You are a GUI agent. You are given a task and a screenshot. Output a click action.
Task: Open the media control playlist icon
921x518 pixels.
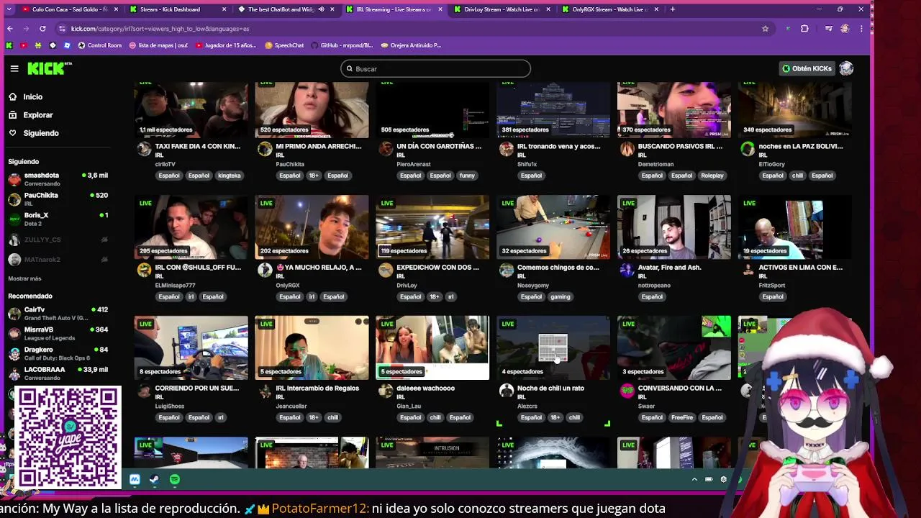[x=829, y=29]
